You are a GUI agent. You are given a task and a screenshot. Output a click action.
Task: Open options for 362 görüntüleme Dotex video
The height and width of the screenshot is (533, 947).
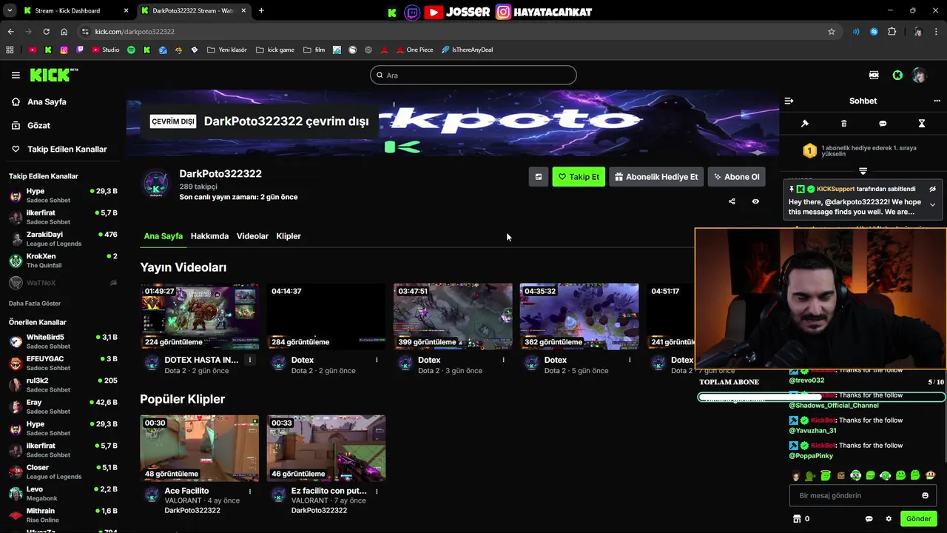pyautogui.click(x=630, y=360)
